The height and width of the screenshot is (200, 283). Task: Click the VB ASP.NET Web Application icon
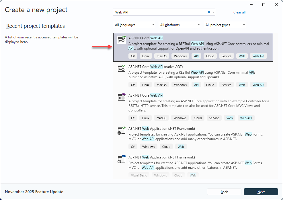[122, 159]
